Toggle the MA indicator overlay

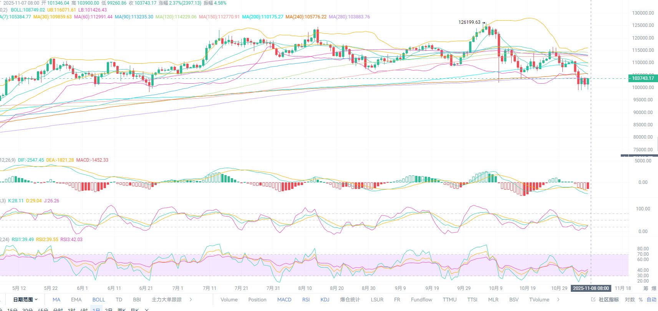[56, 299]
